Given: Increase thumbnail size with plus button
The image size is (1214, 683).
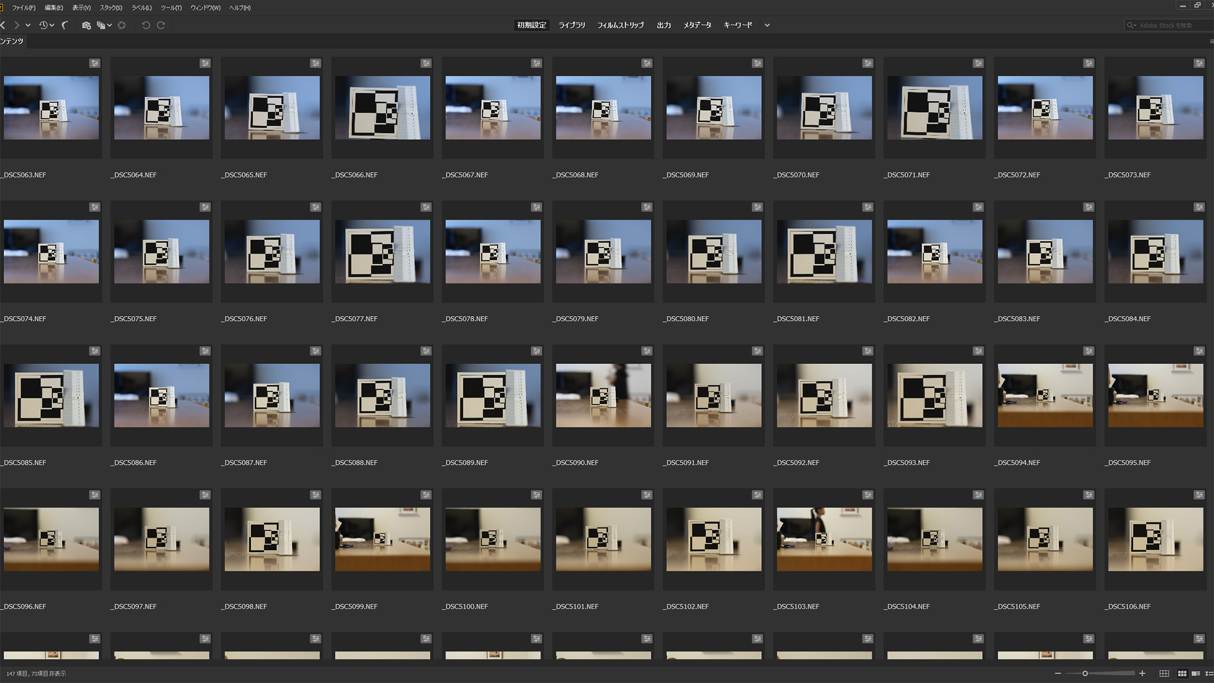Looking at the screenshot, I should click(x=1142, y=674).
